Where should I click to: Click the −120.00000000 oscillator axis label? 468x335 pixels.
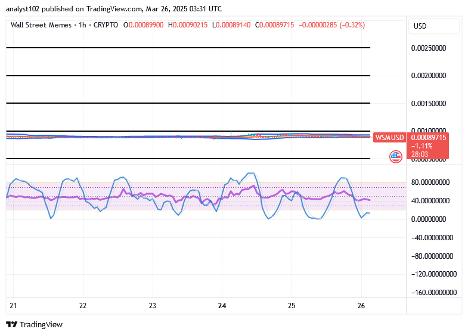434,274
